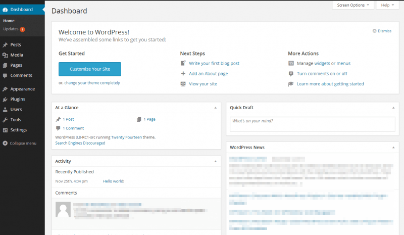Click the Dismiss link text
Screen dimensions: 404x235
tap(384, 31)
